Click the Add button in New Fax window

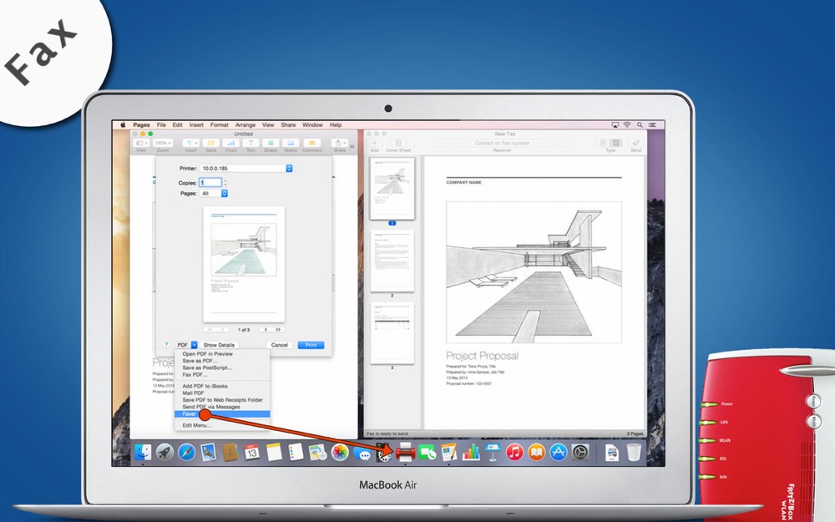pos(374,144)
